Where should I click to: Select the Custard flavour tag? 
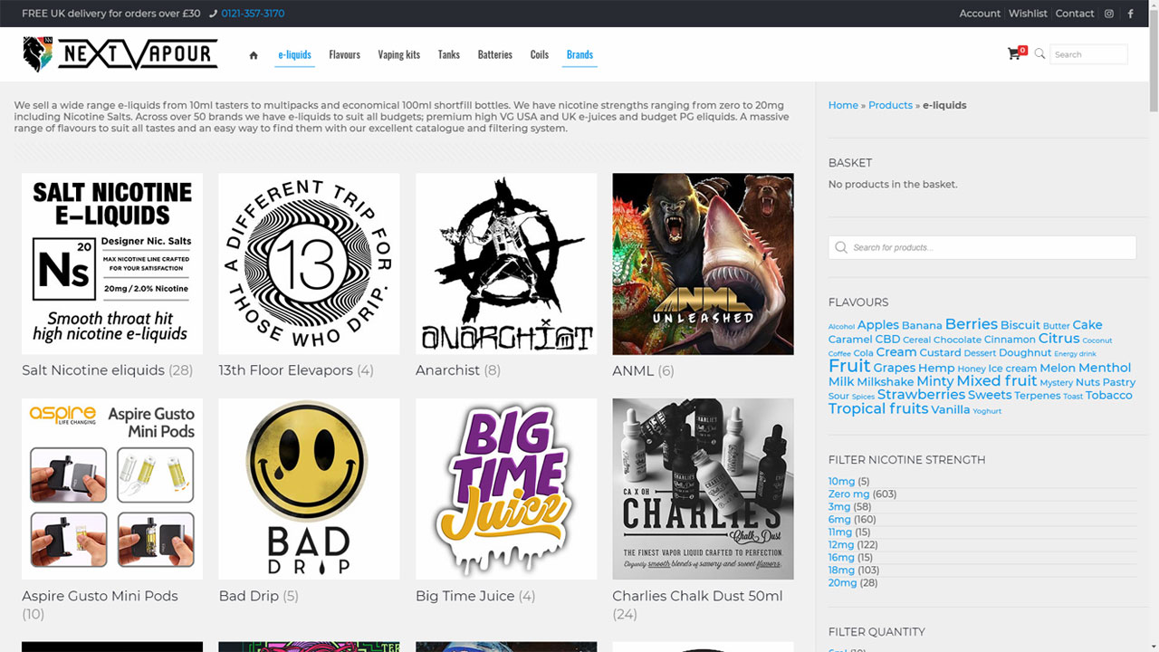click(940, 352)
